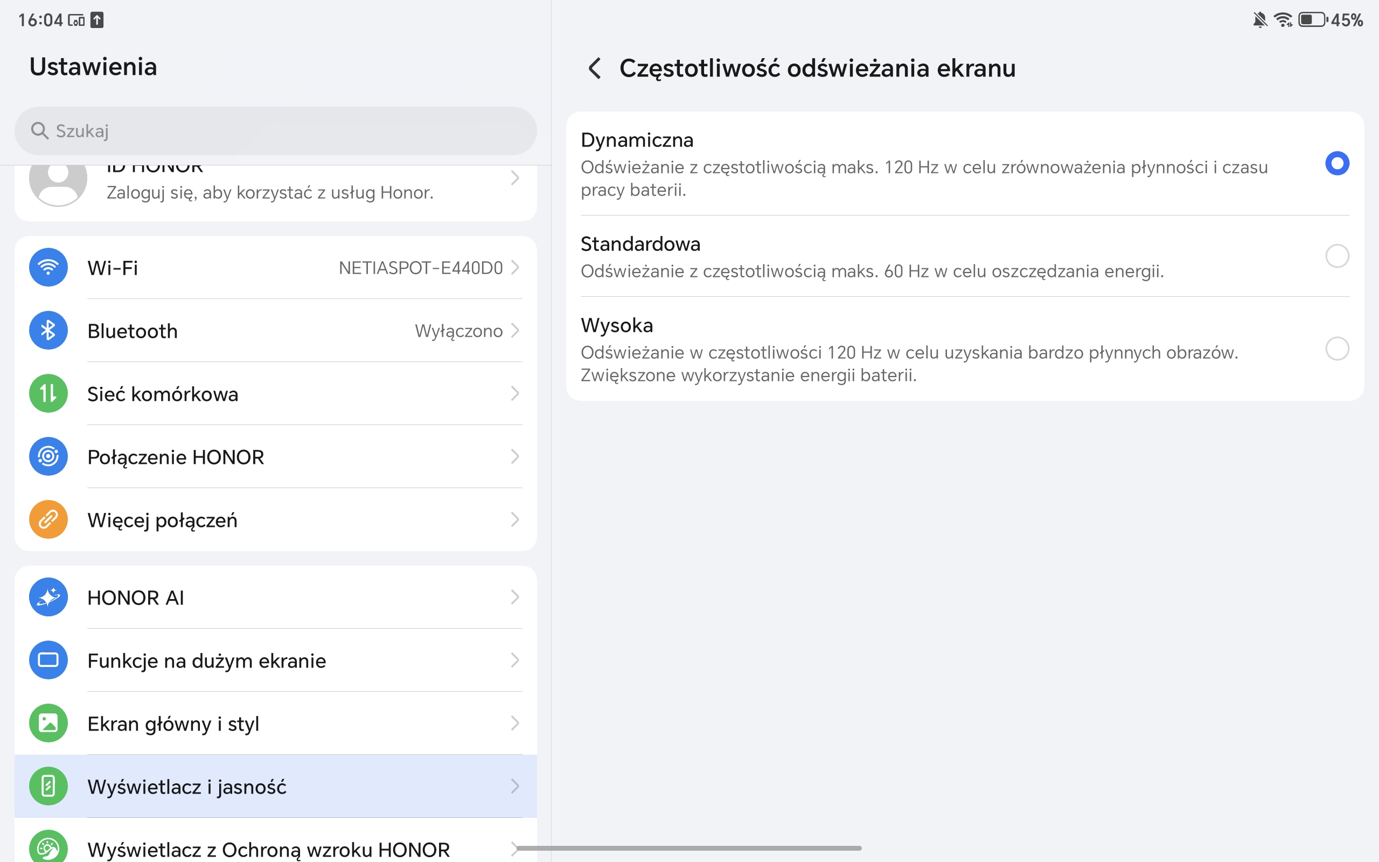Open Wyświetlacz z Ochroną wzroku HONOR

[x=268, y=849]
